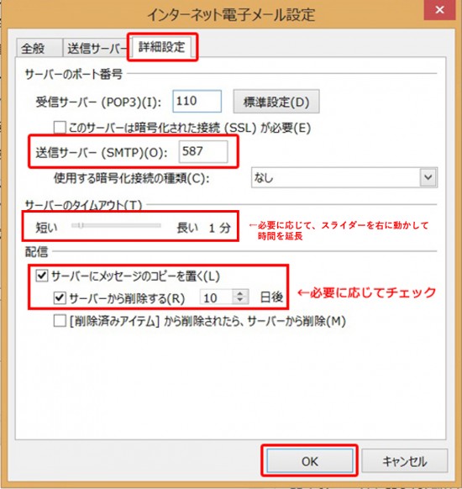Click the days-until-deletion number field
The image size is (462, 489).
pos(217,297)
